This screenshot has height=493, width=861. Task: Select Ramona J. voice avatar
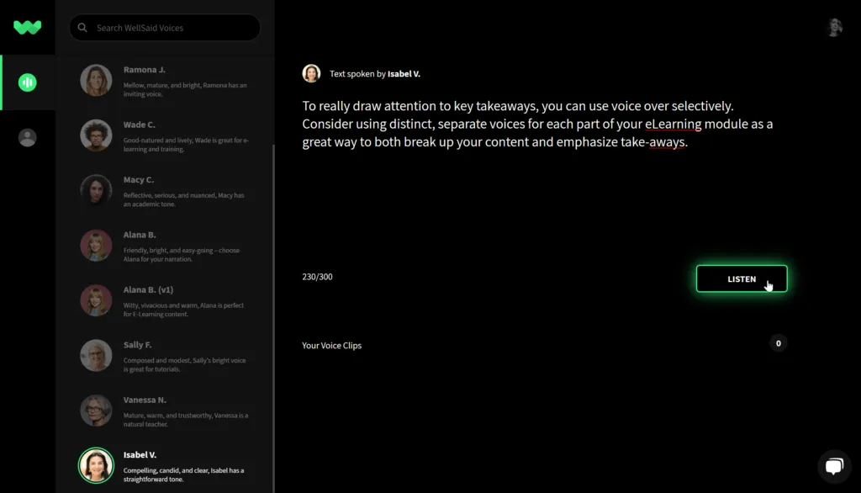pos(96,80)
